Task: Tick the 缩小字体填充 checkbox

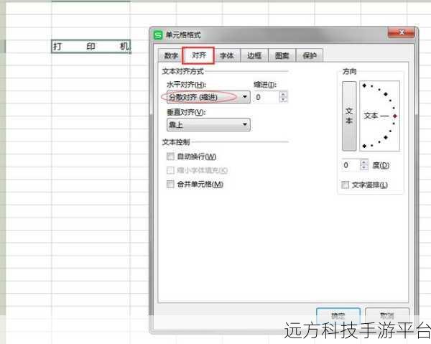Action: [x=170, y=170]
